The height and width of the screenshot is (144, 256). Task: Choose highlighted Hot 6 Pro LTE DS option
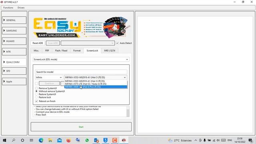(96, 87)
